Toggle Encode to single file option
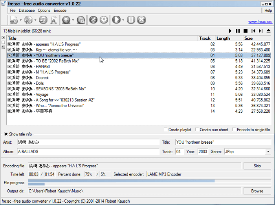 point(234,130)
